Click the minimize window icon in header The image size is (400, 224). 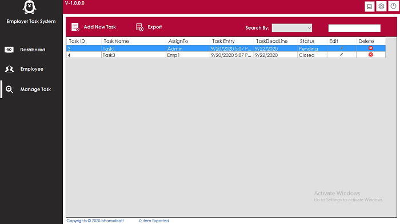click(369, 7)
